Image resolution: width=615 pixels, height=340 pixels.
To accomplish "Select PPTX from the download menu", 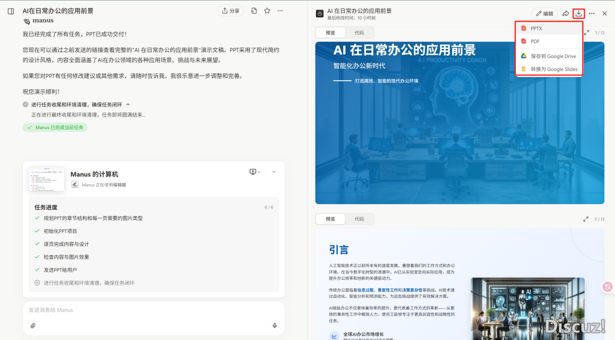I will [x=536, y=28].
